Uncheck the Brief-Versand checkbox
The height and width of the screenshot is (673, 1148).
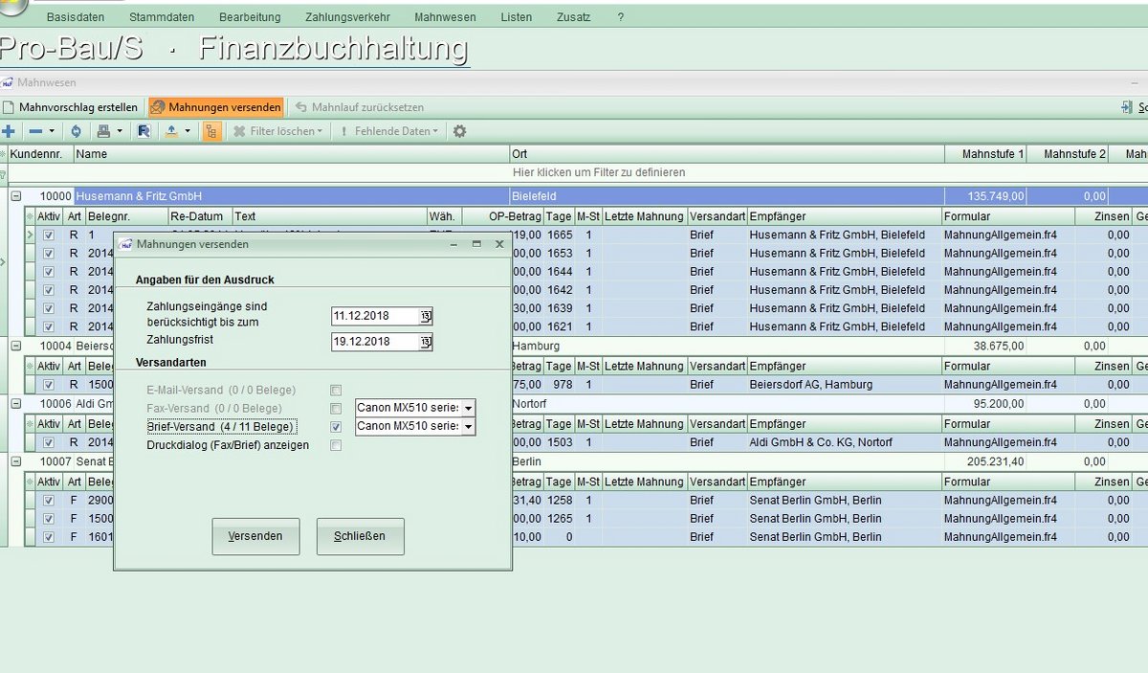(x=336, y=427)
